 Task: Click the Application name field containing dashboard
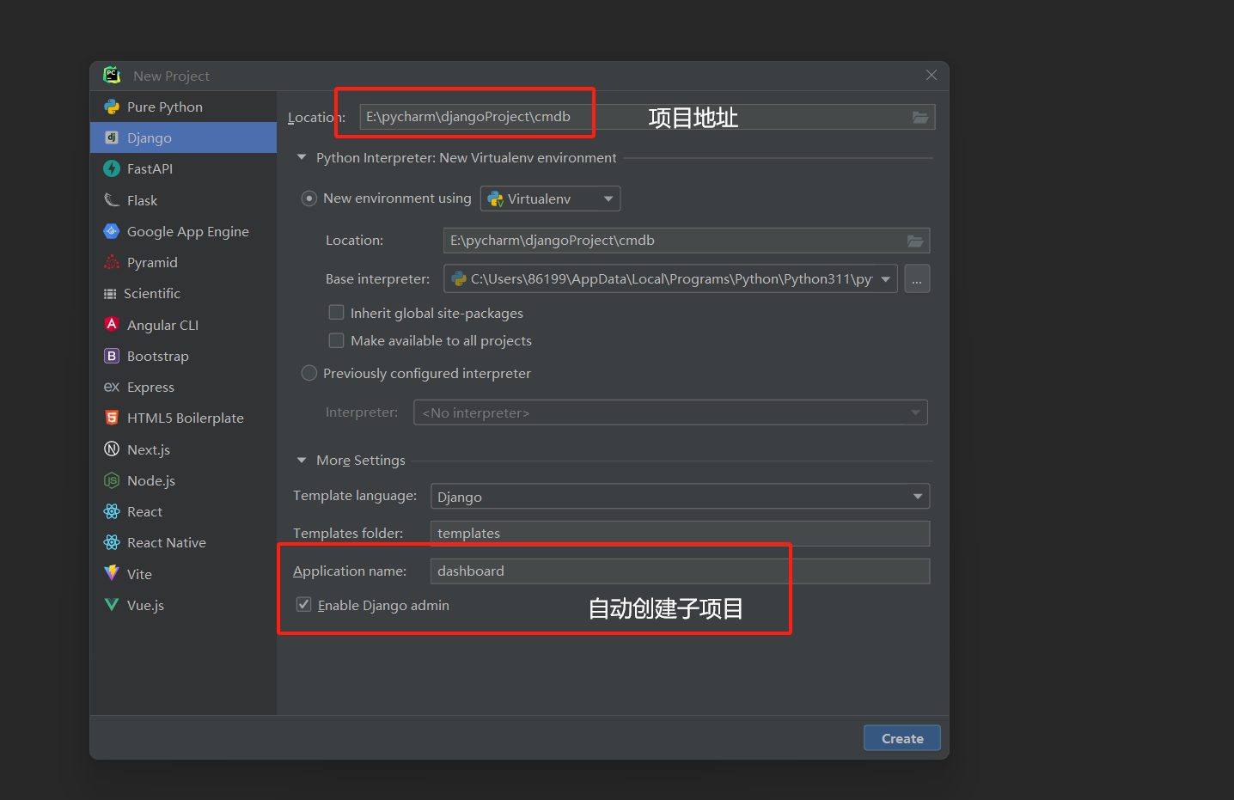pyautogui.click(x=680, y=571)
